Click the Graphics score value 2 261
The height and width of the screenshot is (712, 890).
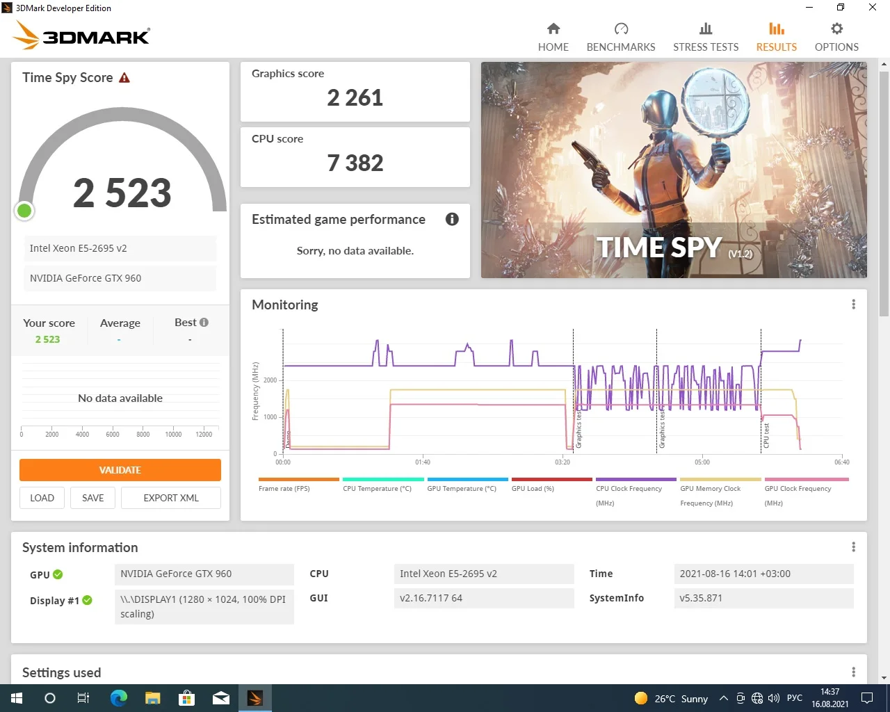pos(355,98)
